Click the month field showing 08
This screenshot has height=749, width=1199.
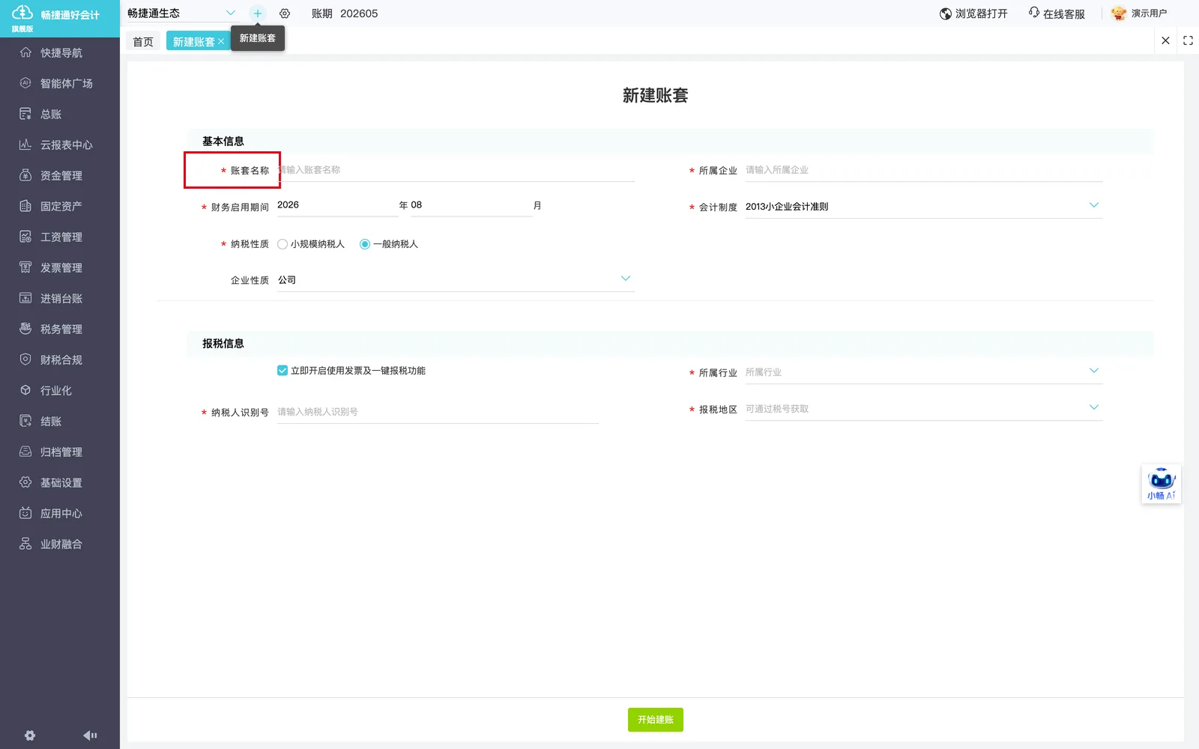pos(471,205)
